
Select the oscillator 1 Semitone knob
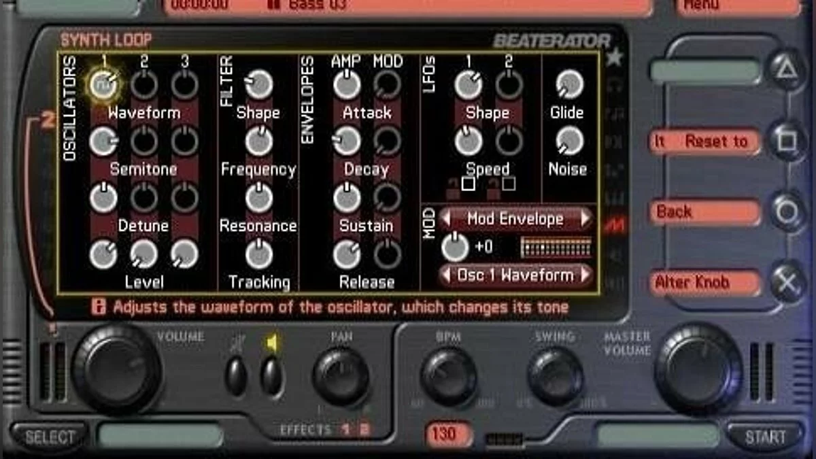[103, 141]
